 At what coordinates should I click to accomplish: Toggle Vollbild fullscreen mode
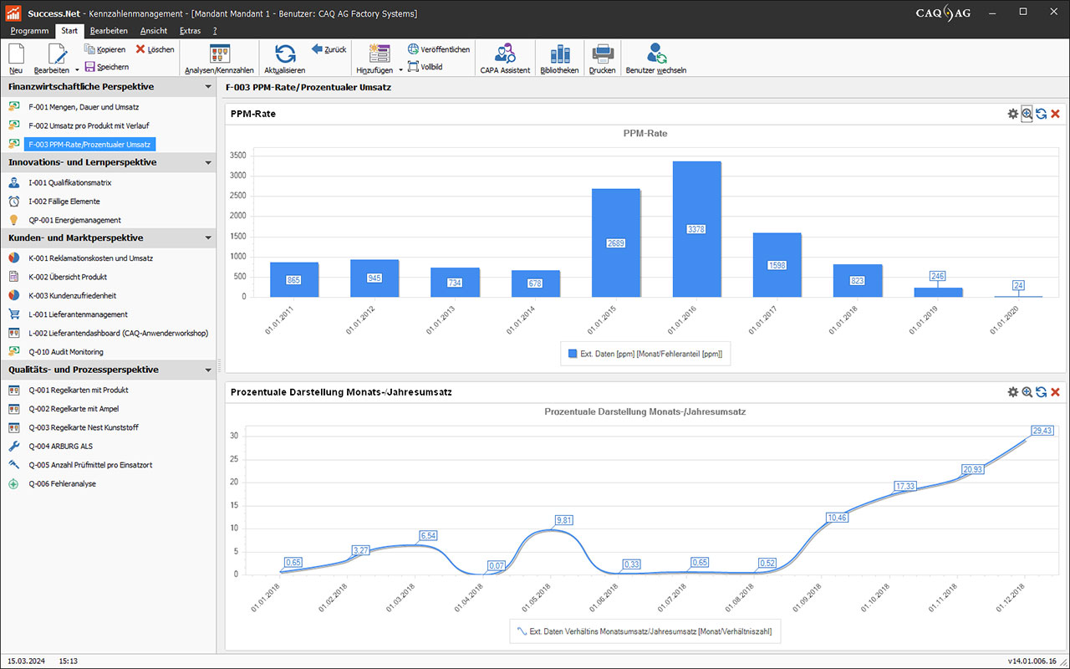[425, 66]
